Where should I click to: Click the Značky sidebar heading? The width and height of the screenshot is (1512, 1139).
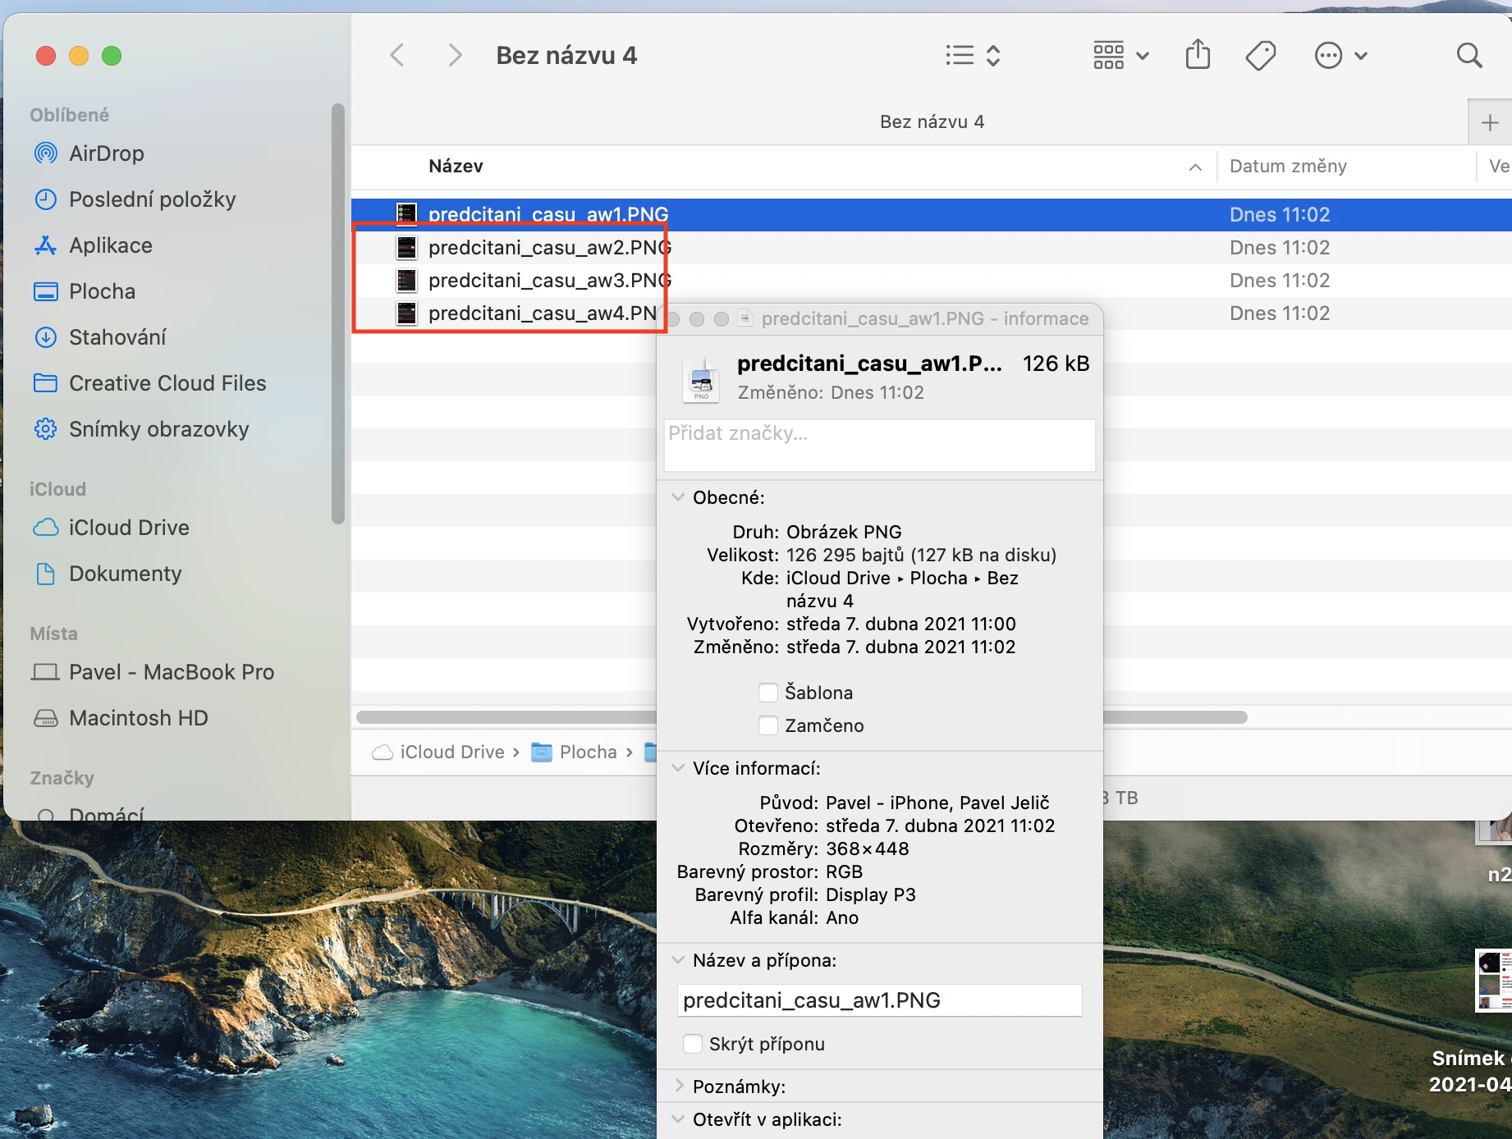tap(62, 778)
